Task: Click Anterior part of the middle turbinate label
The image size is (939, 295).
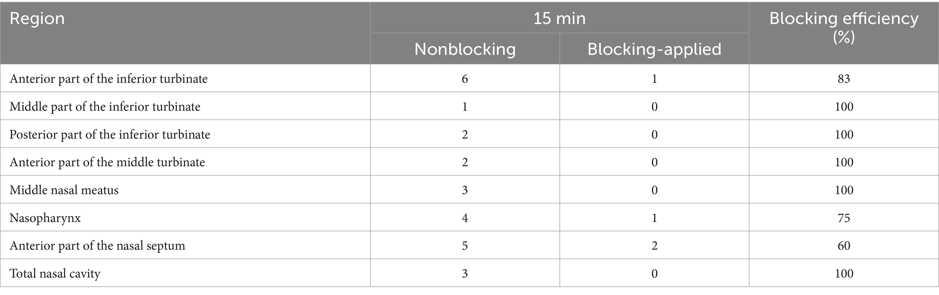Action: pos(107,162)
